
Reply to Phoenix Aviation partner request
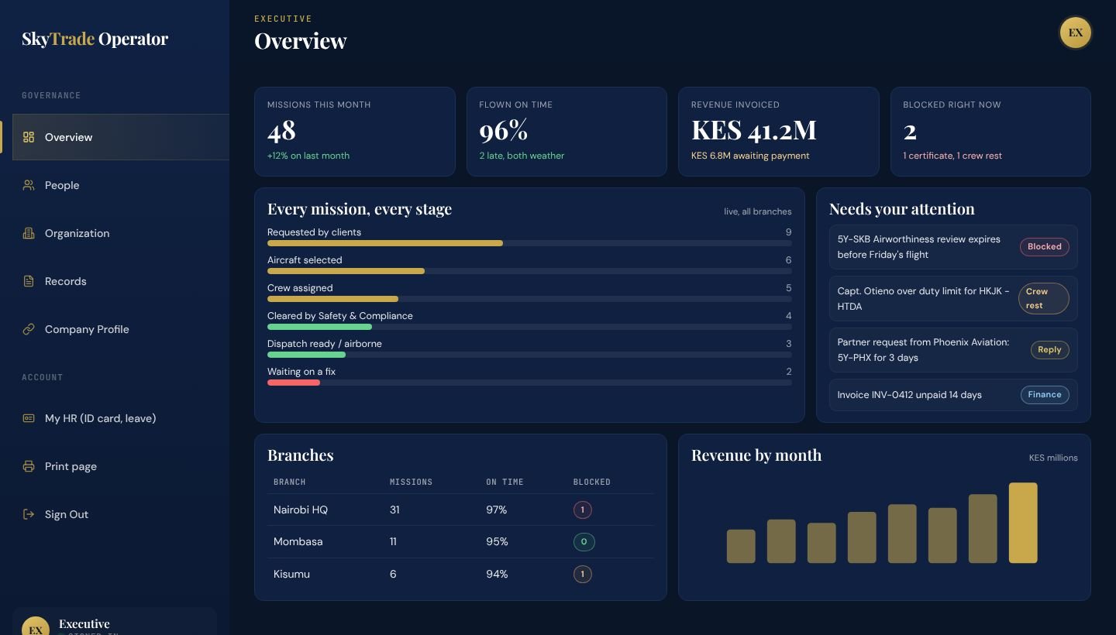tap(1049, 350)
